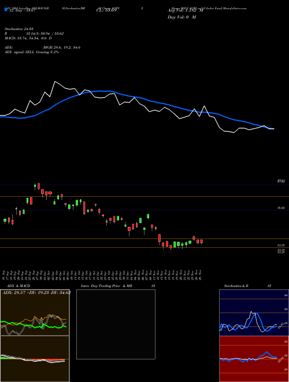Click the 'Day Vol: 0 M' value
Viewport: 289px width, 382px height.
(181, 17)
